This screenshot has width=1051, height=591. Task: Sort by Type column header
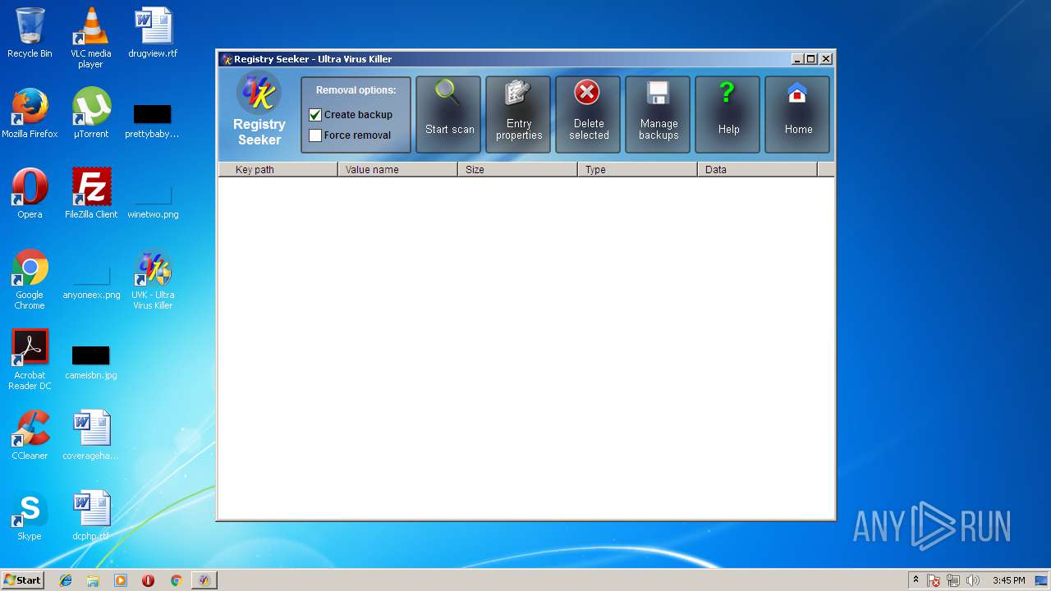638,169
